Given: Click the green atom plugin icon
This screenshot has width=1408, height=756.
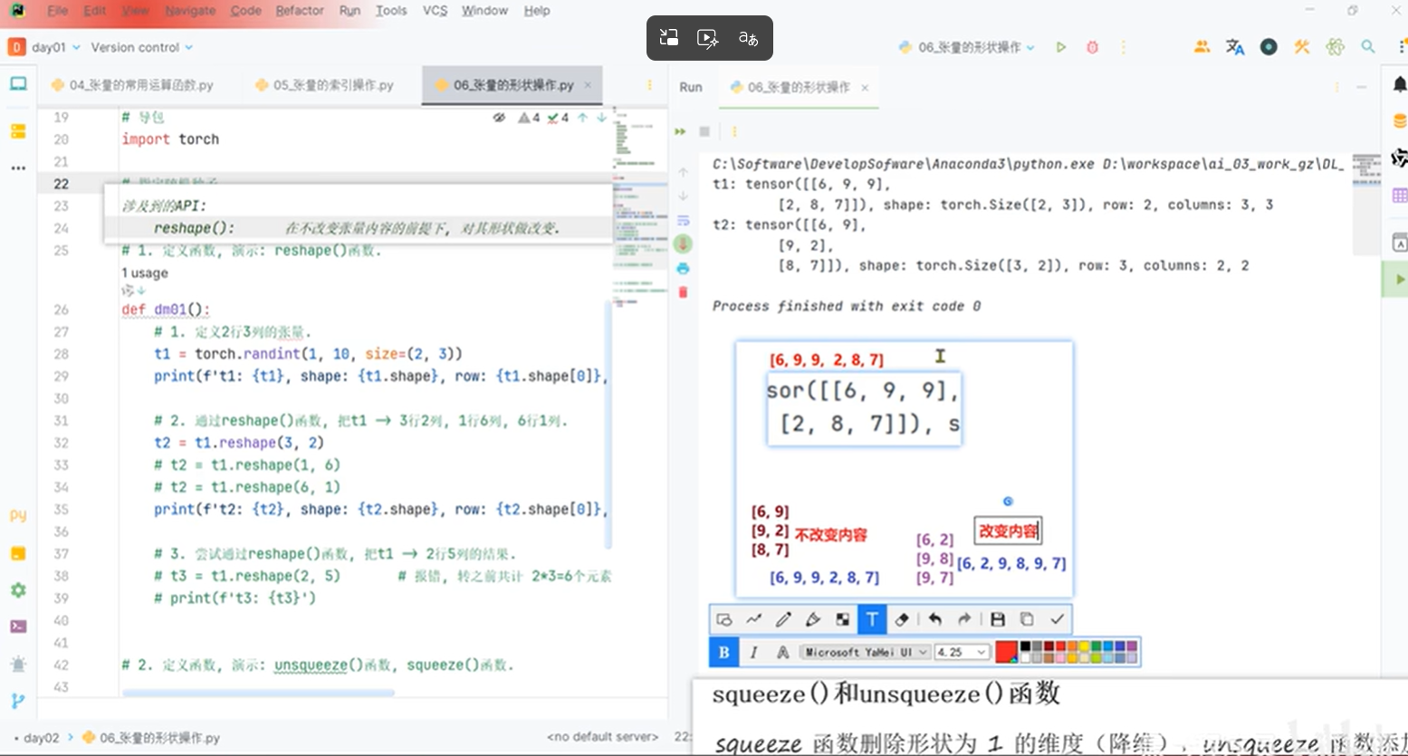Looking at the screenshot, I should (x=1335, y=47).
